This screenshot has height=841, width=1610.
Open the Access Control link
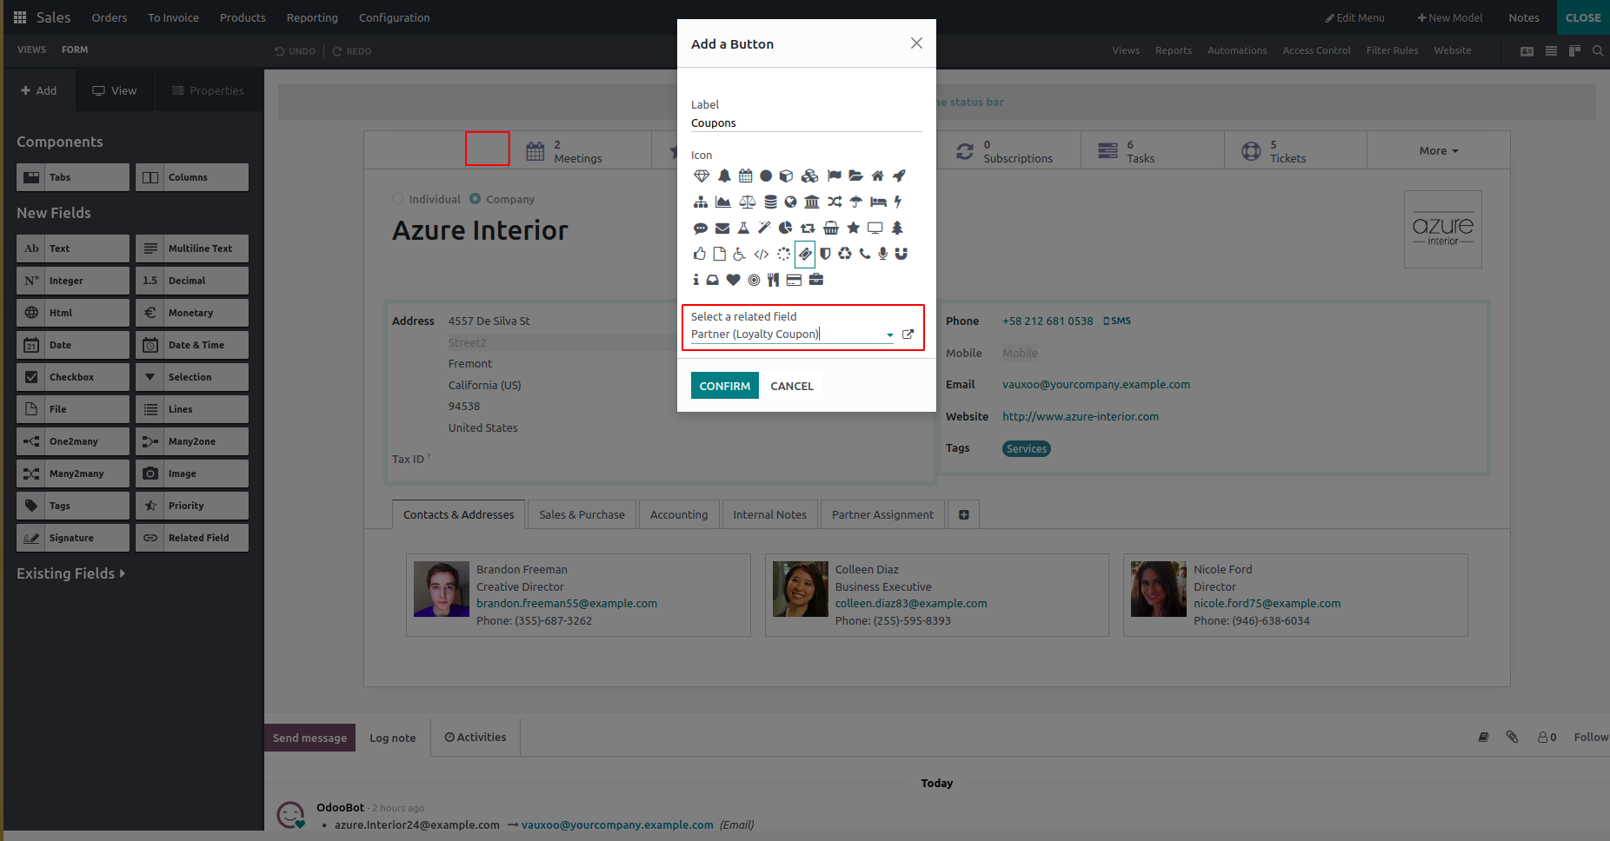tap(1316, 50)
